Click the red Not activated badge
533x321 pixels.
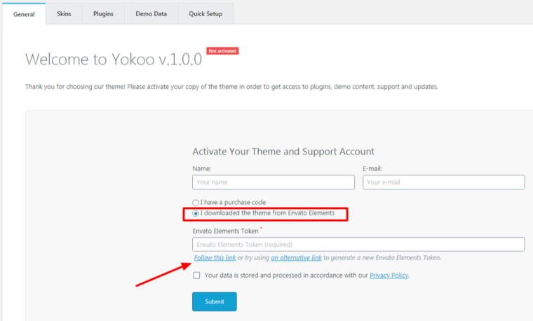222,51
